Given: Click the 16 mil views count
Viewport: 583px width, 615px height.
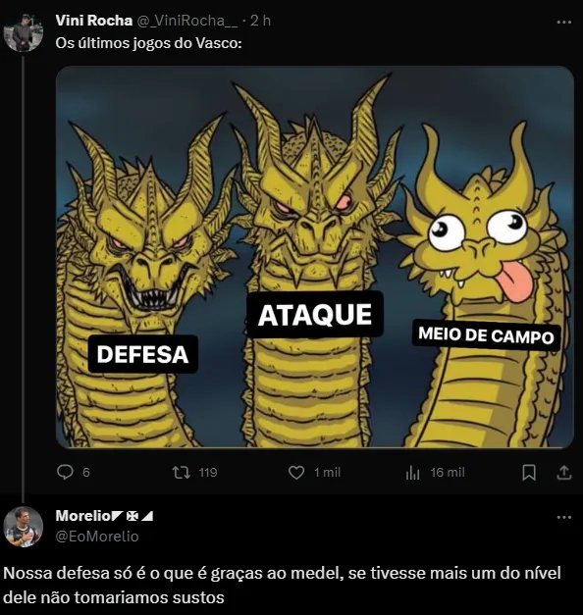Looking at the screenshot, I should click(x=448, y=473).
